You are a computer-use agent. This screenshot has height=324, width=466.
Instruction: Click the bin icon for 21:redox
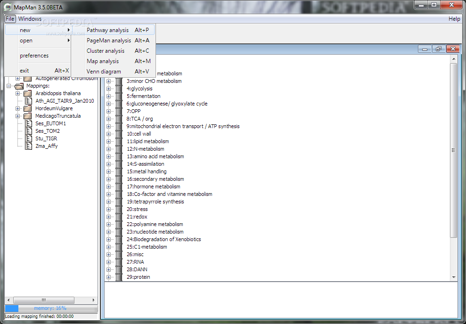click(119, 217)
